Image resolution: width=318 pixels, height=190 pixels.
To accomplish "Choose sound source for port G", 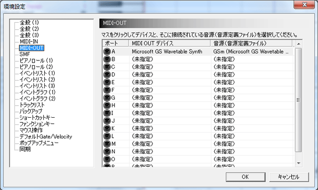I will pyautogui.click(x=252, y=98).
